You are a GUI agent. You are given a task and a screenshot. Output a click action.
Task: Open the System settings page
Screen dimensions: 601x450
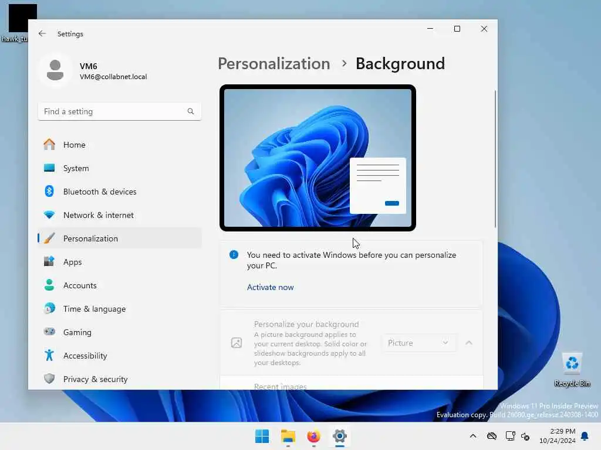pos(120,168)
